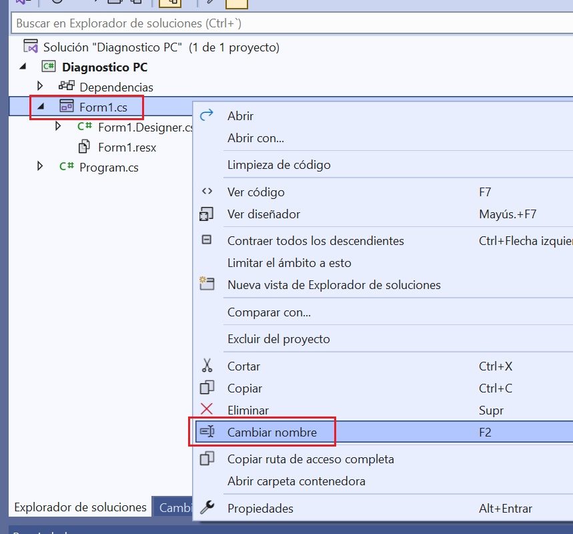Click the red X Eliminar icon
This screenshot has width=573, height=534.
(207, 410)
